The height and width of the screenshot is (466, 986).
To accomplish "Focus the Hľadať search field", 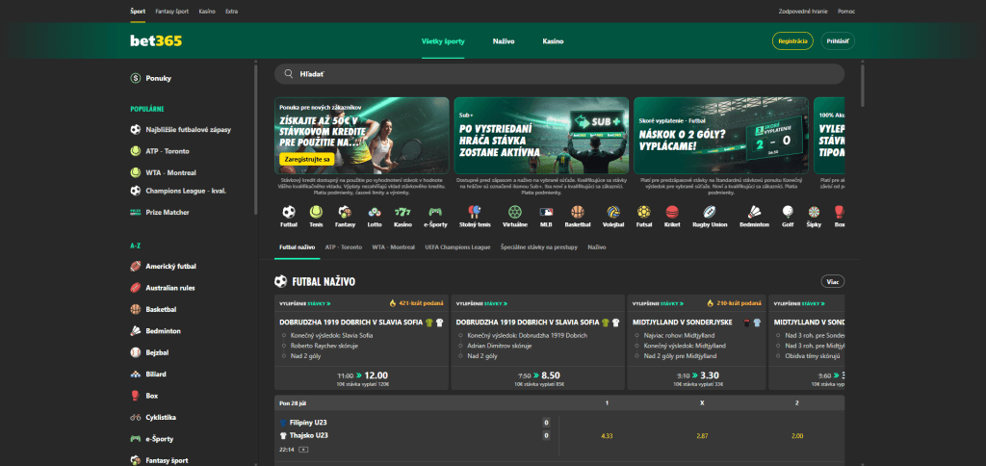I will 559,73.
